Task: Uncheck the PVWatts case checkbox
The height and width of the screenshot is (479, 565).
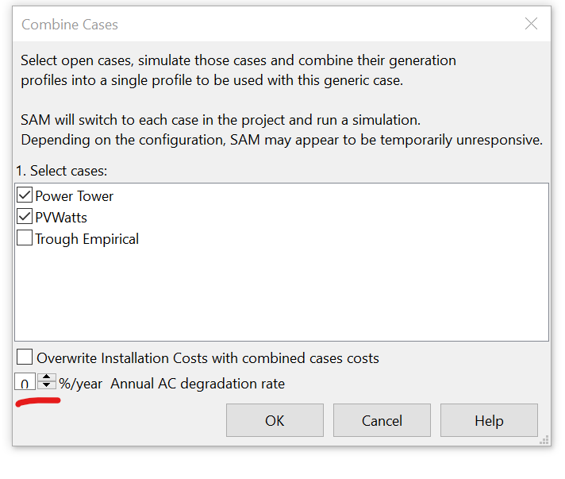Action: (25, 217)
